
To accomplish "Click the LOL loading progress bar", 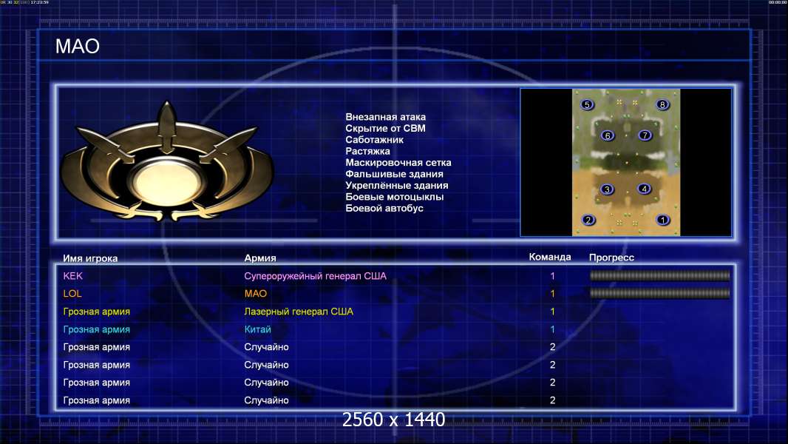I will click(x=659, y=293).
